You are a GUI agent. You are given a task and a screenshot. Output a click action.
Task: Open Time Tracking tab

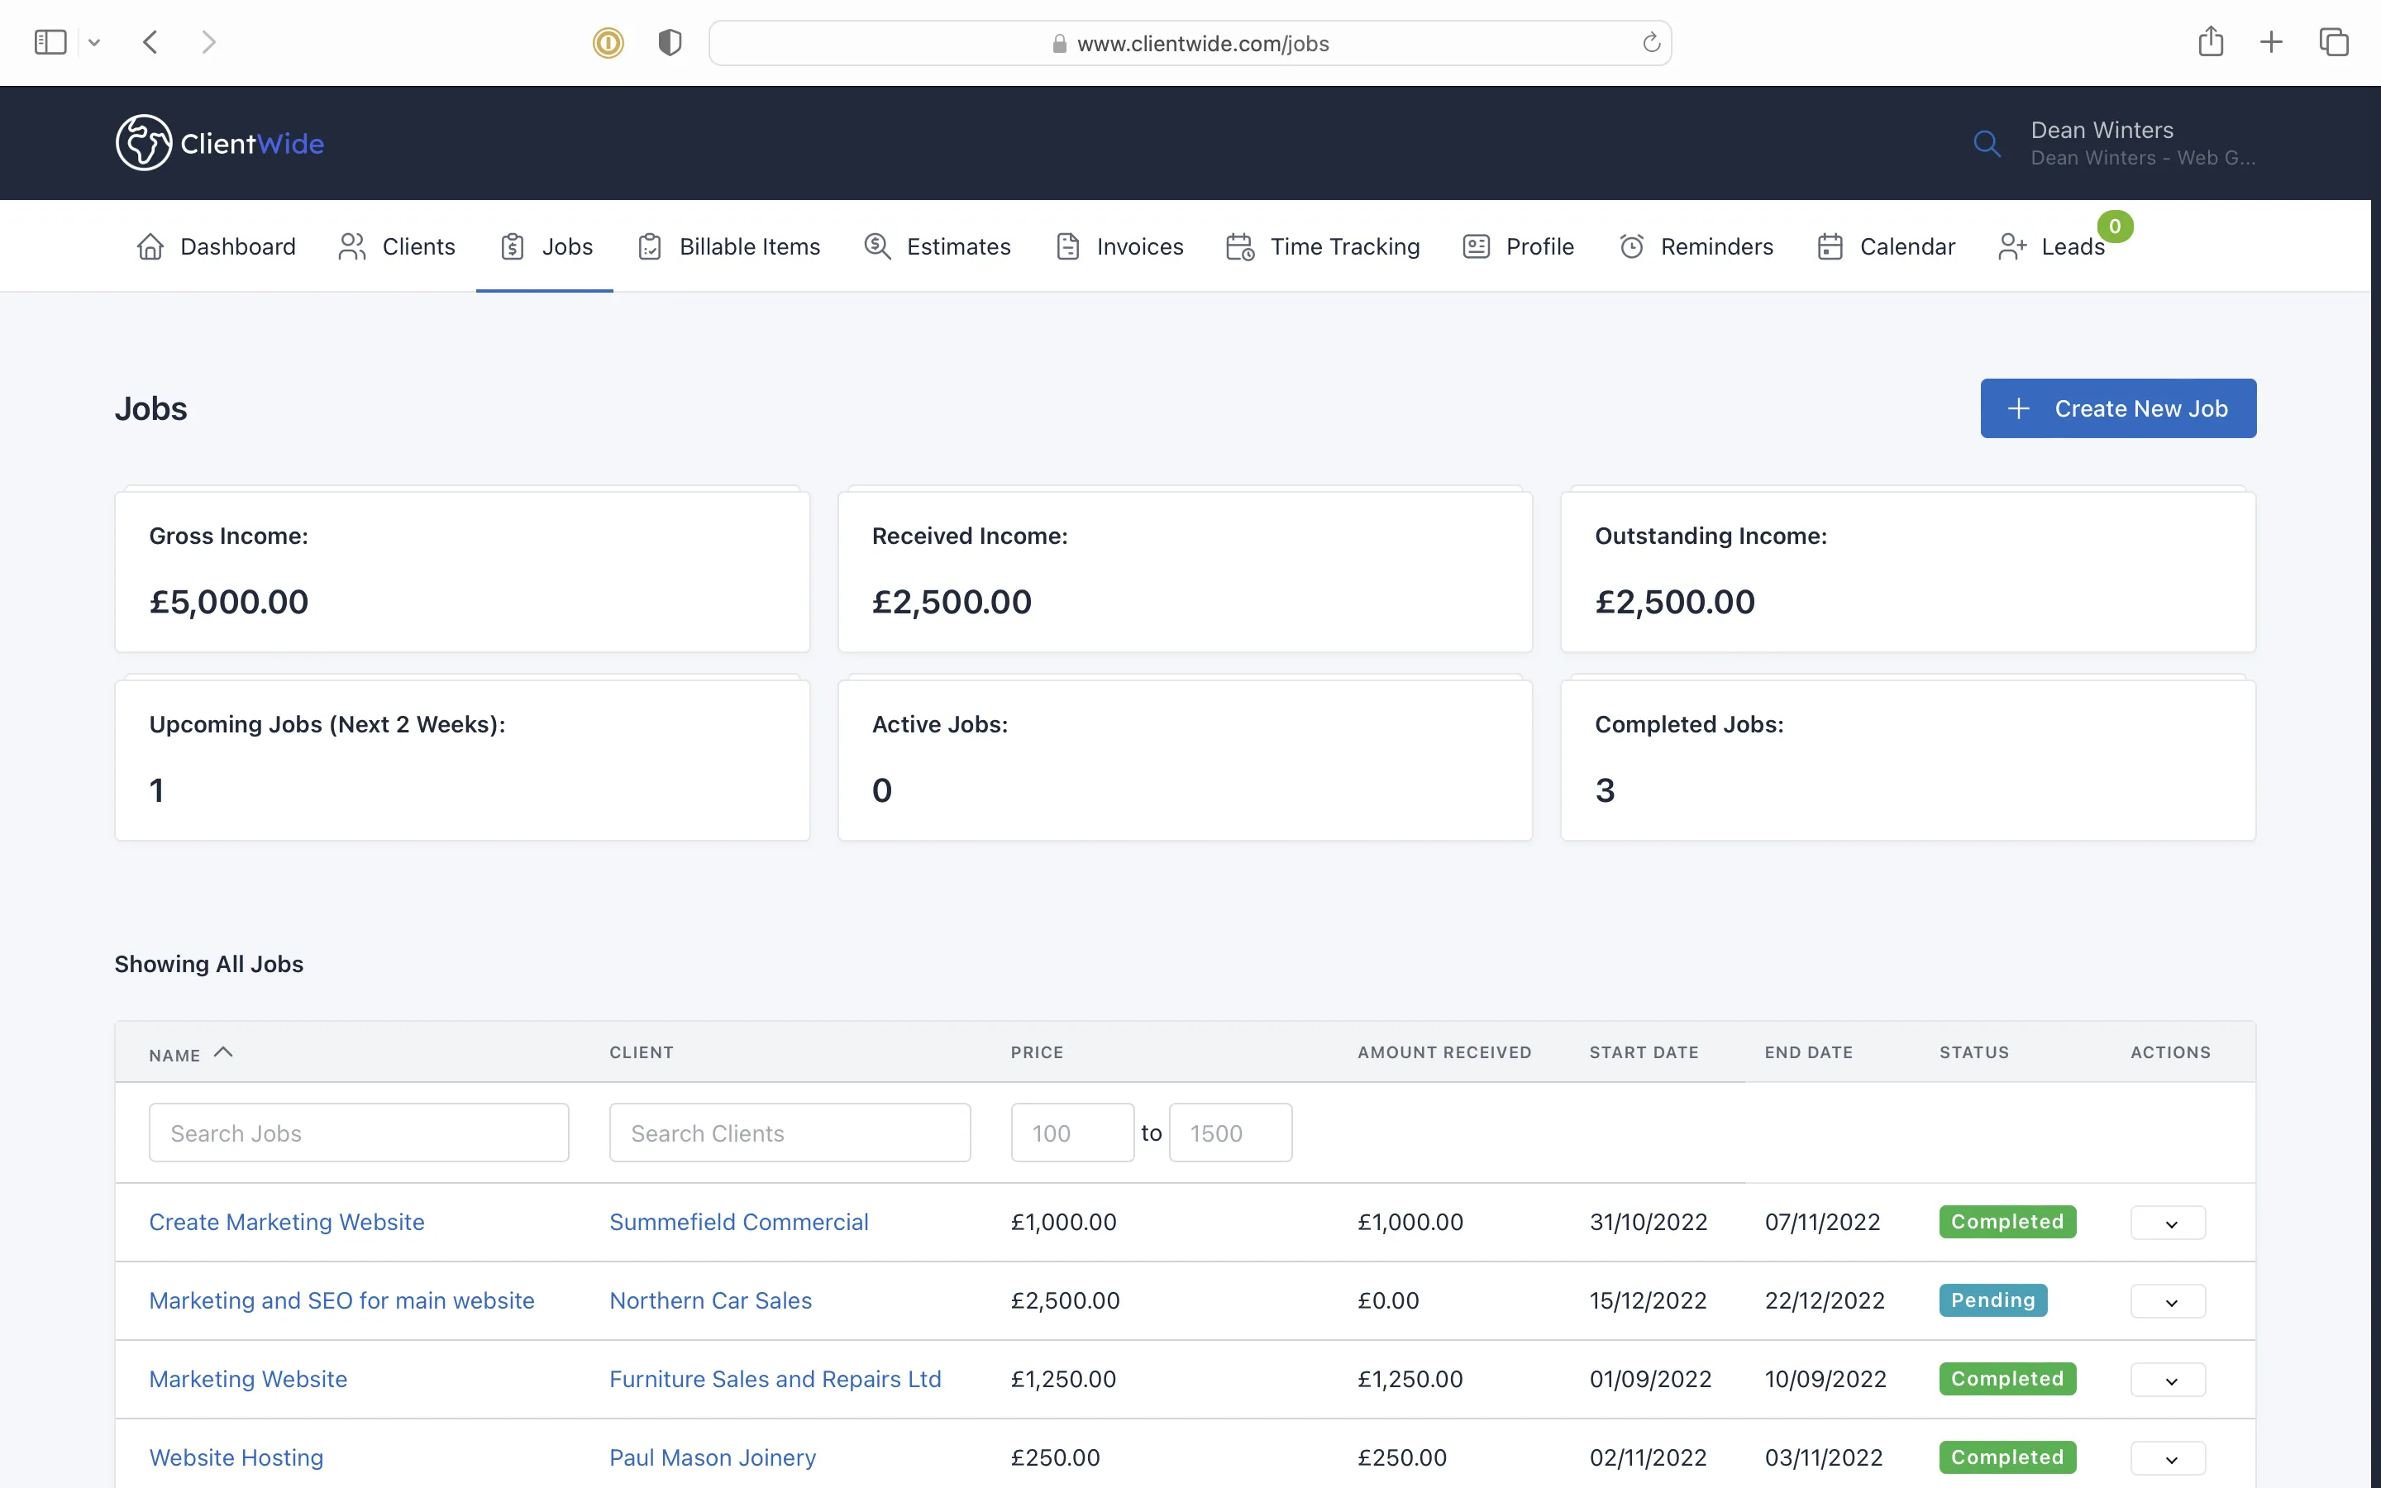1324,246
